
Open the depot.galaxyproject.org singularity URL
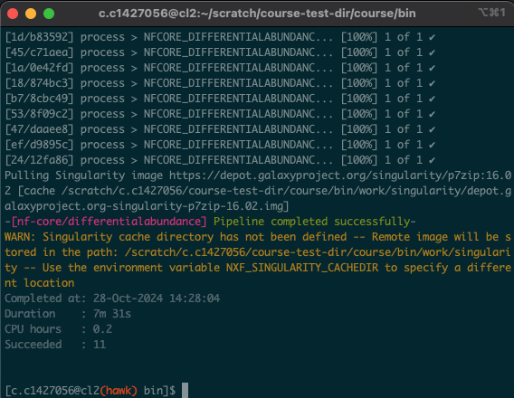pos(340,175)
